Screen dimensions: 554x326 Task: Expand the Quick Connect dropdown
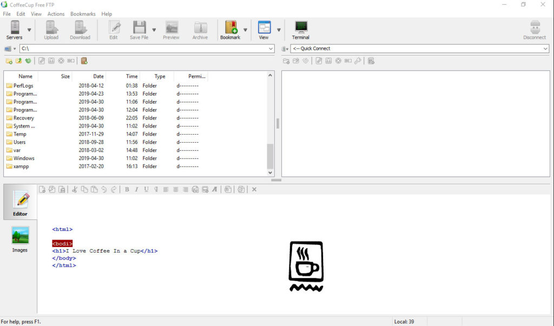coord(545,49)
